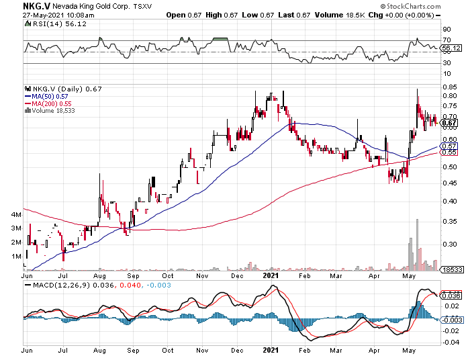Viewport: 470px width, 356px height.
Task: Click the 3M volume scale label
Action: [16, 228]
